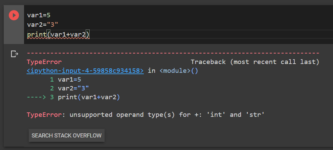Click the clear output icon beside traceback
This screenshot has width=333, height=150.
(15, 54)
